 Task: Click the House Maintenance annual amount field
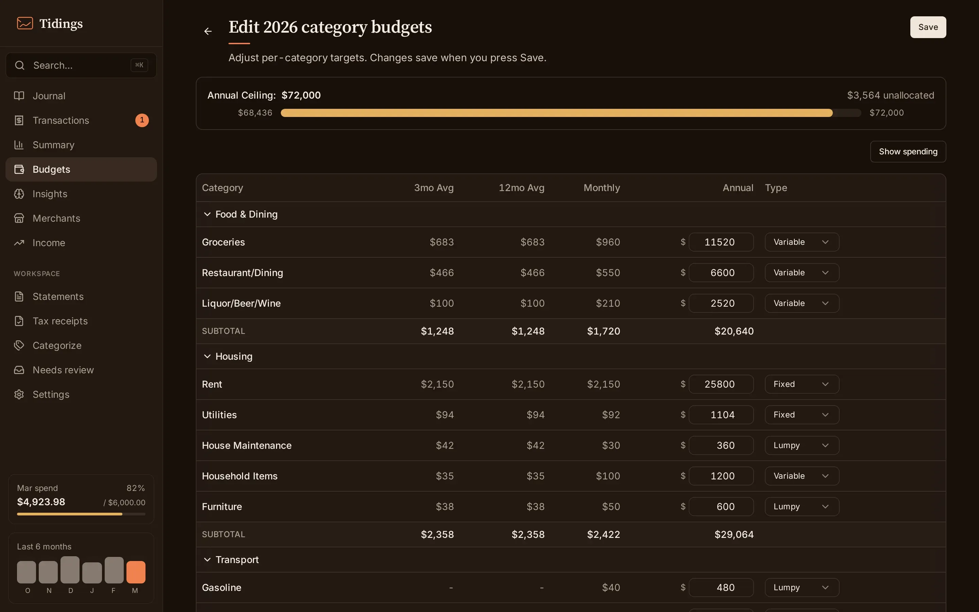coord(721,445)
